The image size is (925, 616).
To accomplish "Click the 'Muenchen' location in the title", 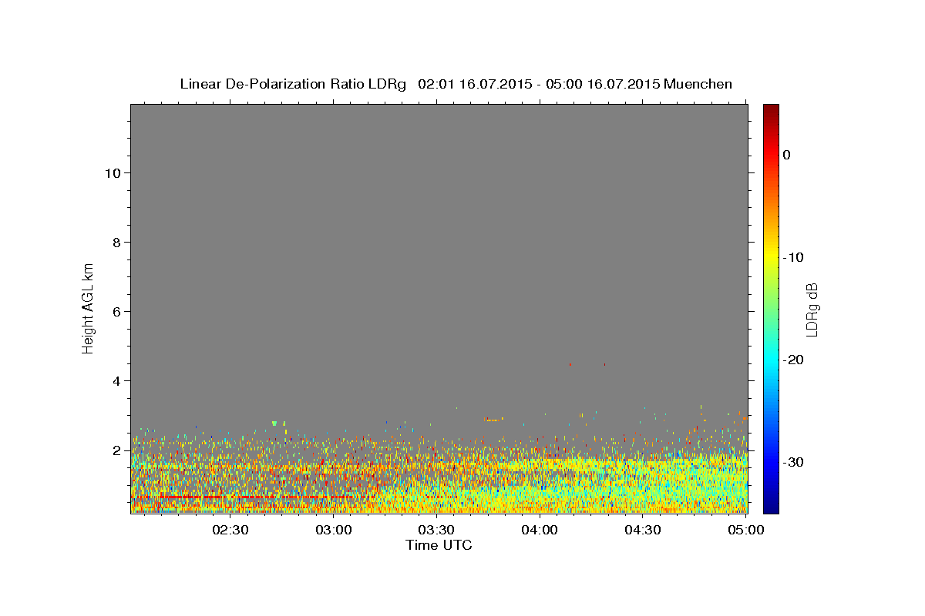I will 698,84.
